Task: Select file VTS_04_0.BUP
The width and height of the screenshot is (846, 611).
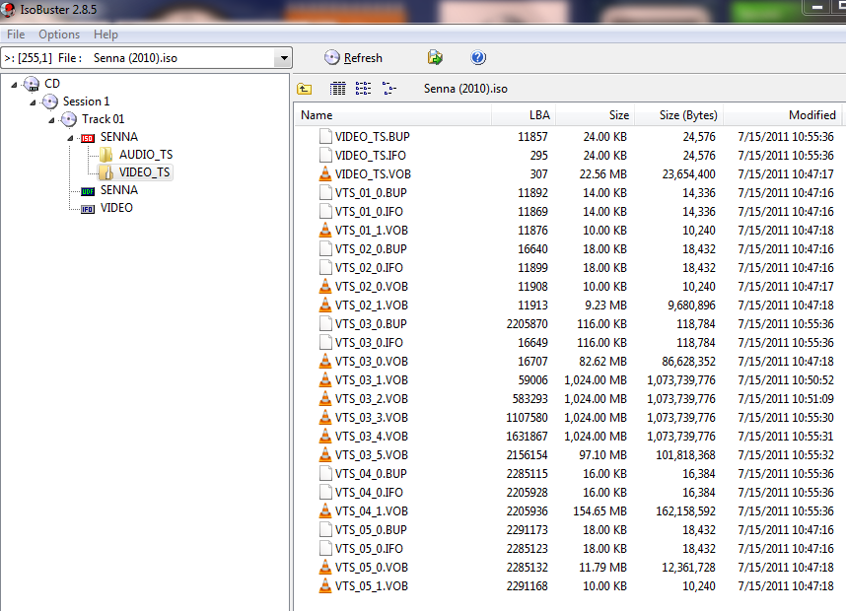Action: (371, 473)
